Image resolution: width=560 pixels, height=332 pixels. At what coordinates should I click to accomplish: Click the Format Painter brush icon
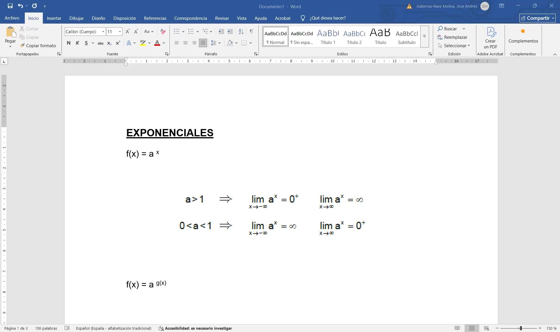[x=22, y=45]
